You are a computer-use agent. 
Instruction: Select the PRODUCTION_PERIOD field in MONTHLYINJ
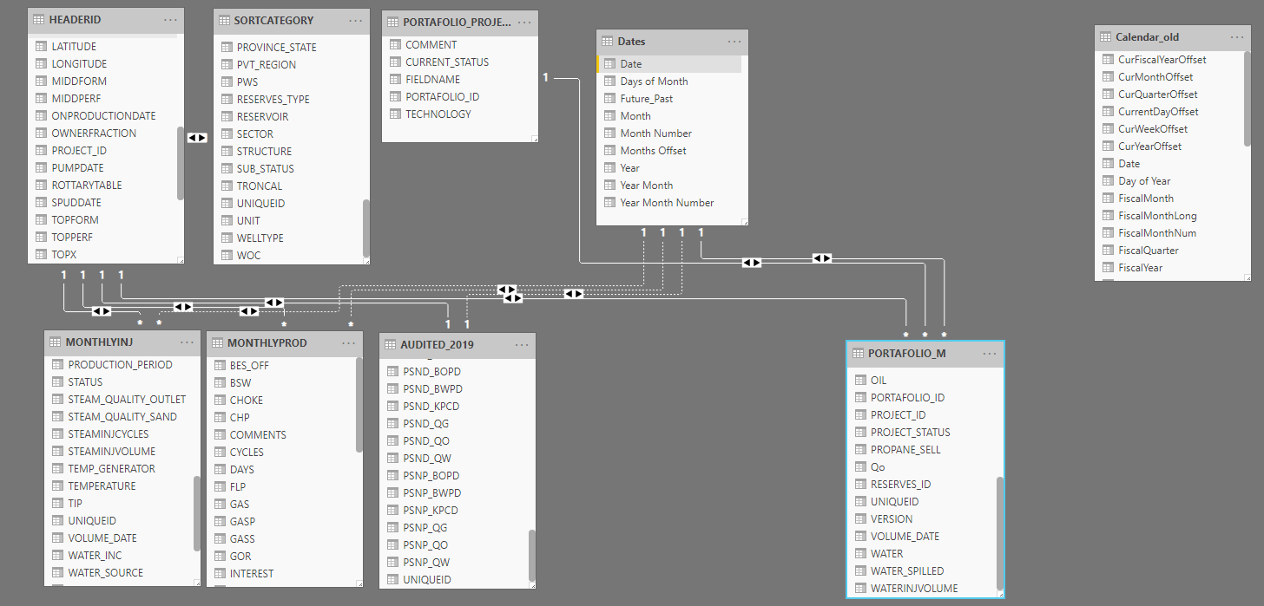120,364
